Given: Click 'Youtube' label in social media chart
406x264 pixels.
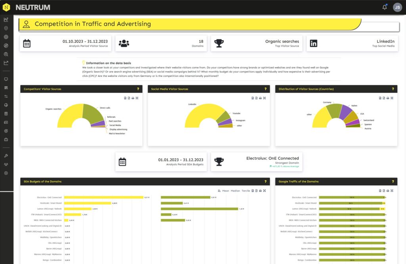Looking at the screenshot, I should point(236,113).
